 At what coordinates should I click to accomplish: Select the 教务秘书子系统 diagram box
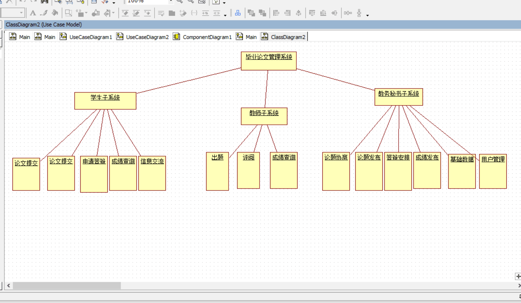pyautogui.click(x=398, y=97)
